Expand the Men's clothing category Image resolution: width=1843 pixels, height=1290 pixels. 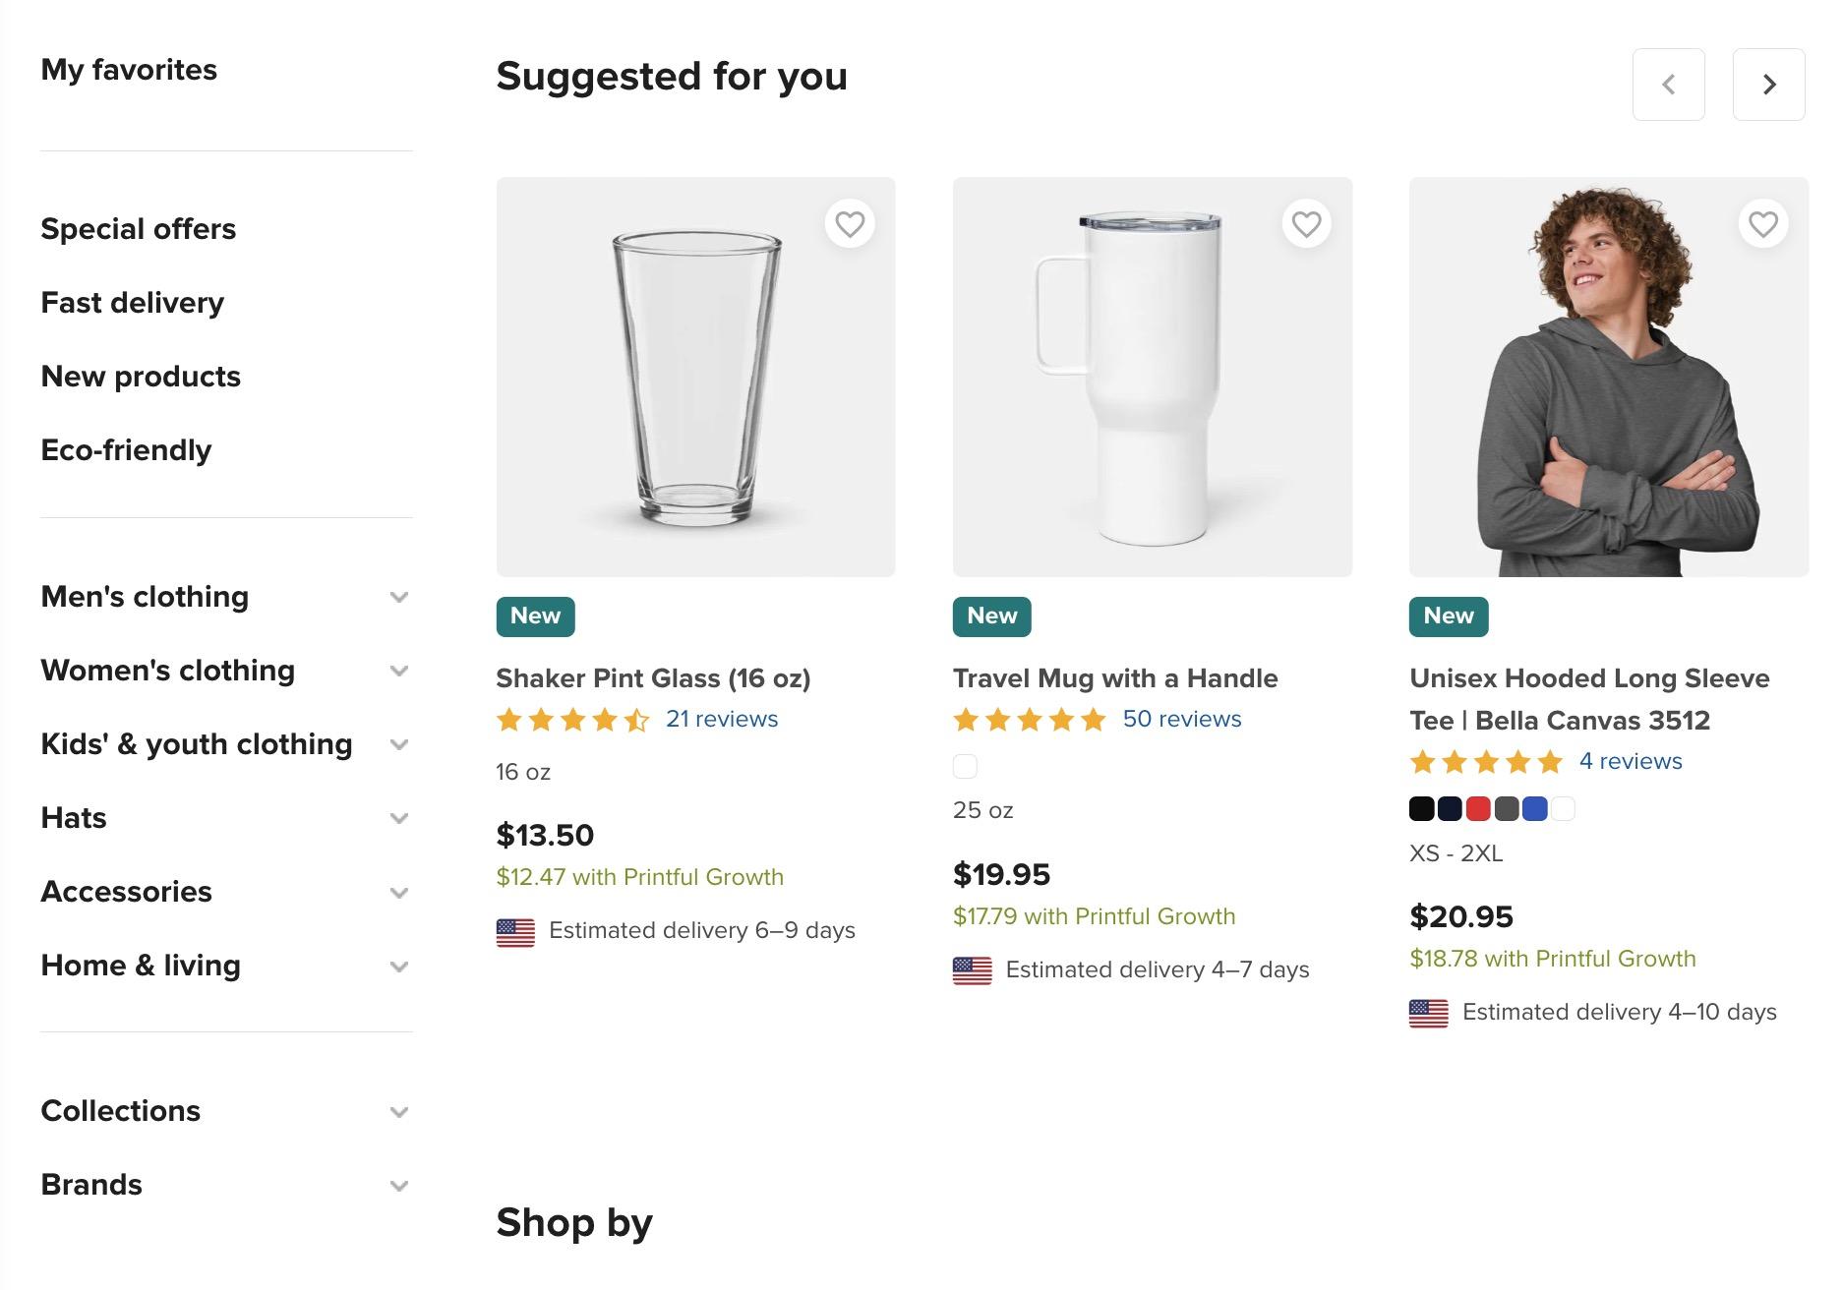(x=398, y=597)
